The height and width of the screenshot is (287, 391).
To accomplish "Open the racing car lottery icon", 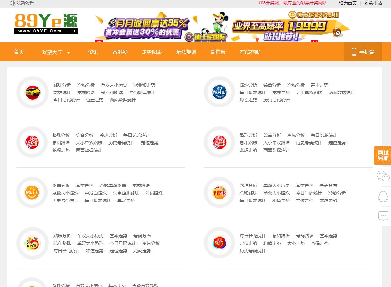I will pyautogui.click(x=32, y=92).
